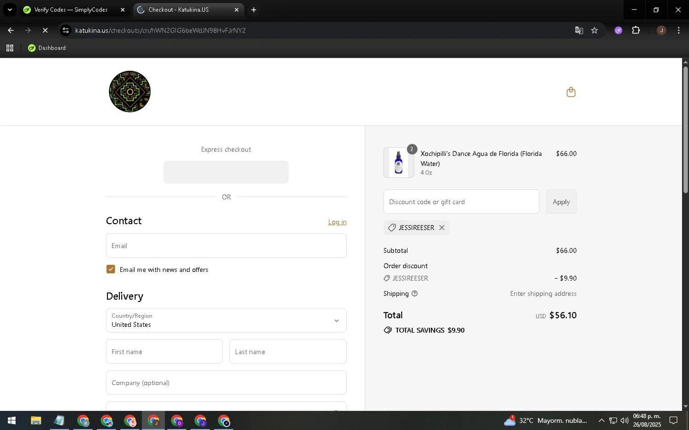View site information icon in address bar
This screenshot has width=689, height=430.
tap(66, 30)
